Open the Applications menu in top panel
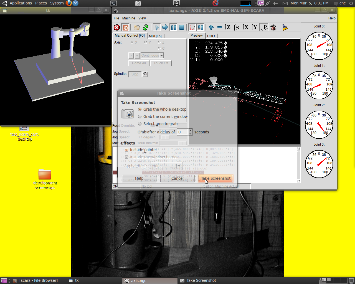Image resolution: width=355 pixels, height=284 pixels. pos(21,3)
